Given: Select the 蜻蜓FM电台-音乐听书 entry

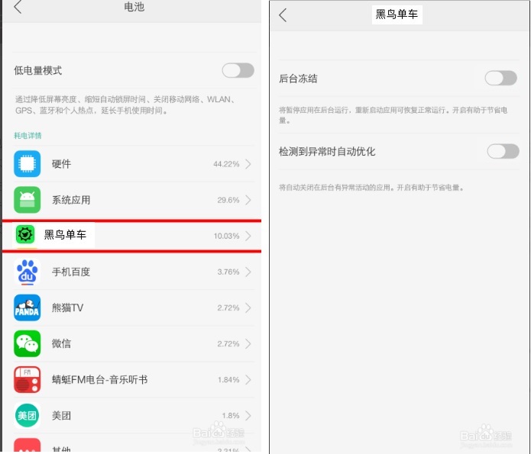Looking at the screenshot, I should click(x=134, y=379).
